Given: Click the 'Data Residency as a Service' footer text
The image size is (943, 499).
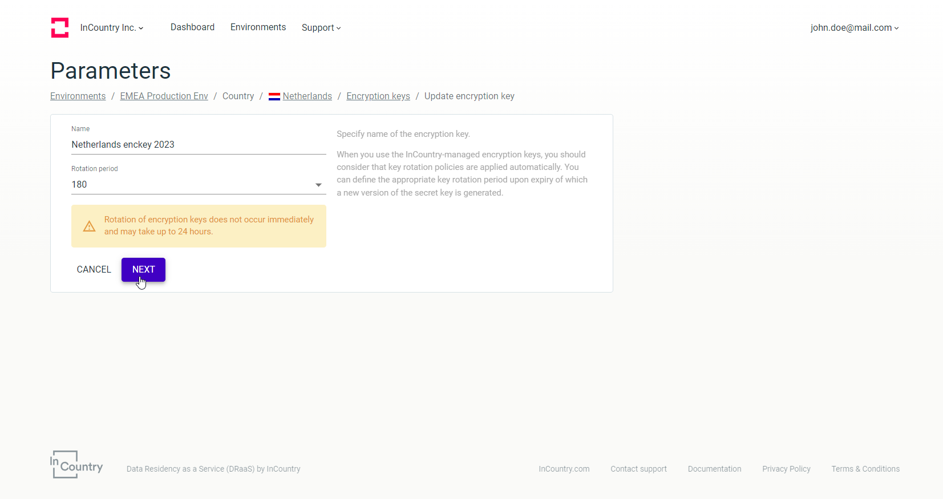Looking at the screenshot, I should coord(213,469).
